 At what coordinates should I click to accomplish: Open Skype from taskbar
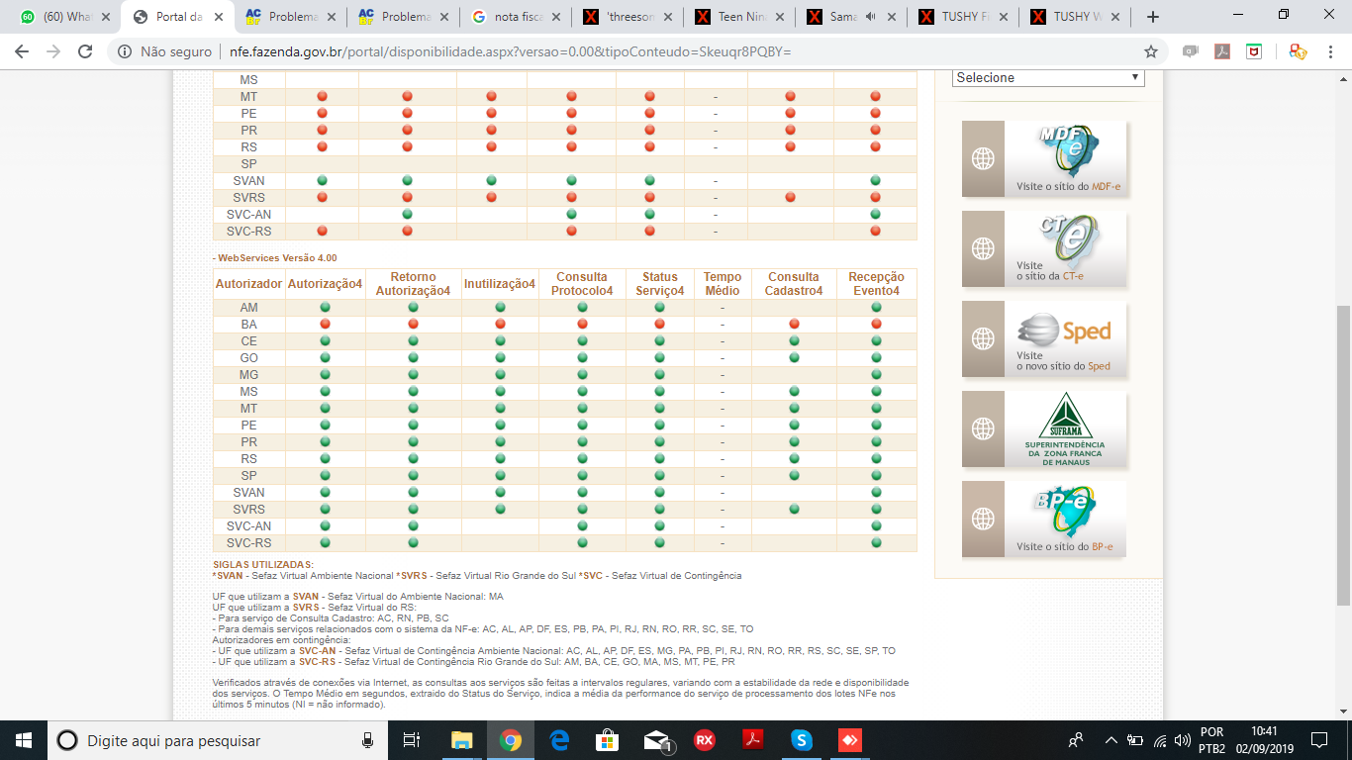(803, 740)
